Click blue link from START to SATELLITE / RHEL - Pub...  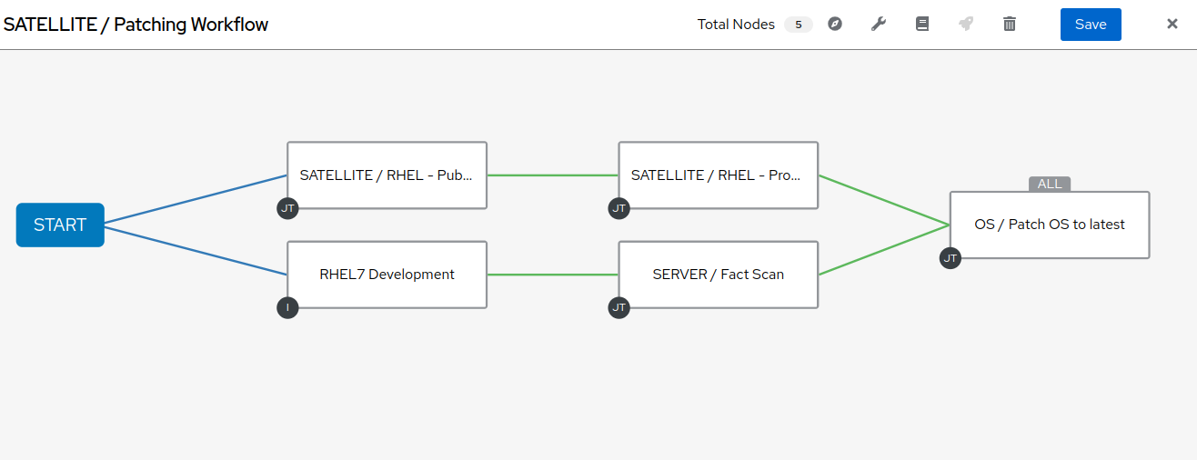(196, 200)
